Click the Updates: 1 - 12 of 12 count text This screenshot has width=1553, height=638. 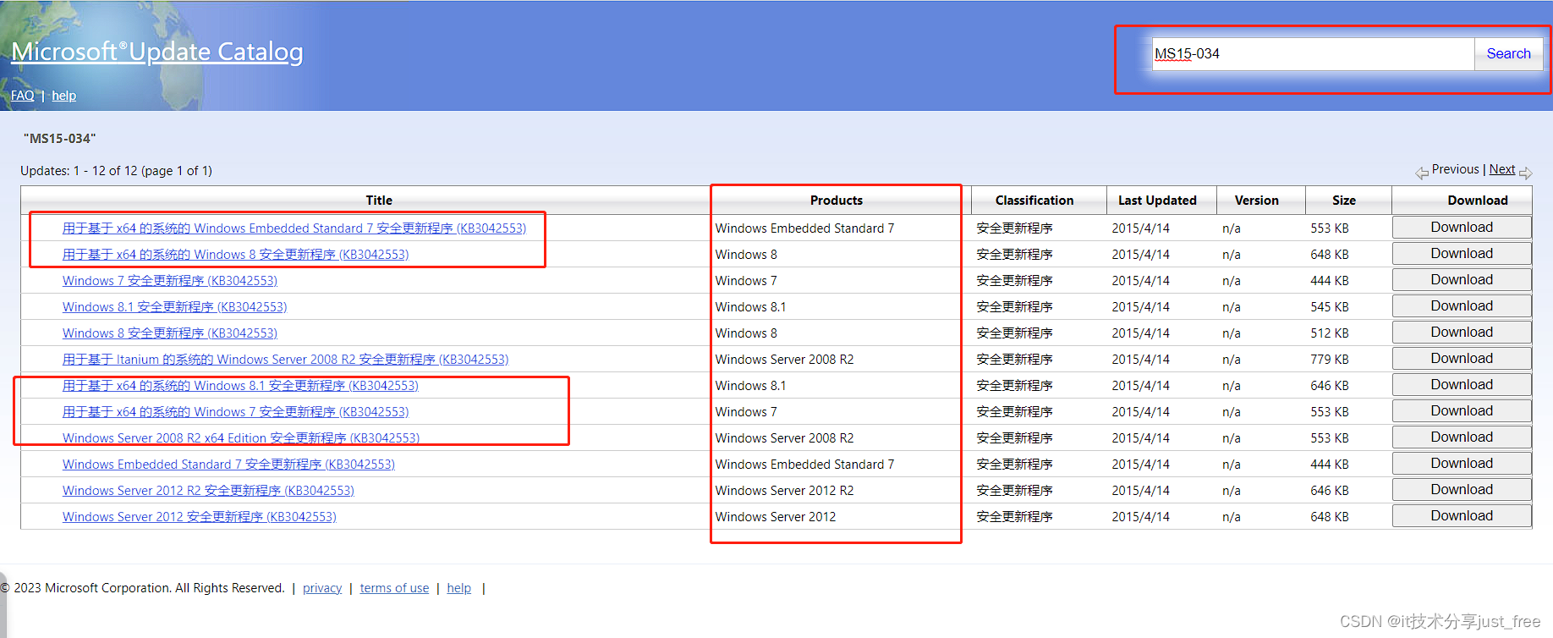coord(116,171)
